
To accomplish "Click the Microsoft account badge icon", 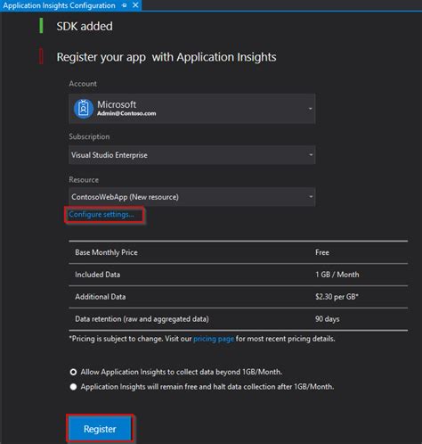I will [84, 109].
